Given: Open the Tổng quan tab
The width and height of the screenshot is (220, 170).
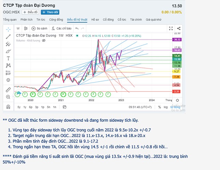Looking at the screenshot, I should 10,20.
